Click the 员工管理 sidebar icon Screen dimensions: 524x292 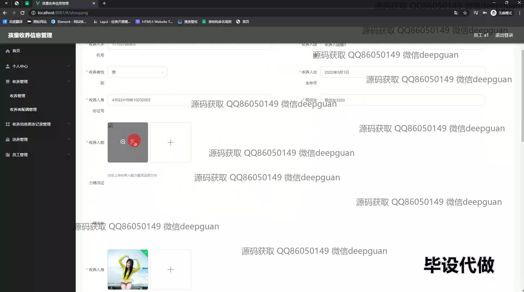pyautogui.click(x=8, y=155)
